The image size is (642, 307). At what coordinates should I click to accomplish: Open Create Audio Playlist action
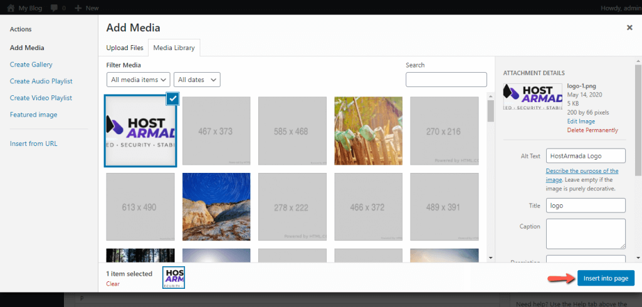tap(41, 81)
